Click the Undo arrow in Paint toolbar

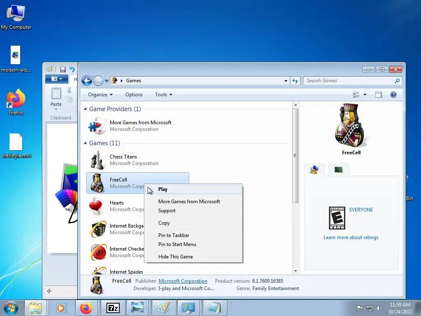coord(72,69)
